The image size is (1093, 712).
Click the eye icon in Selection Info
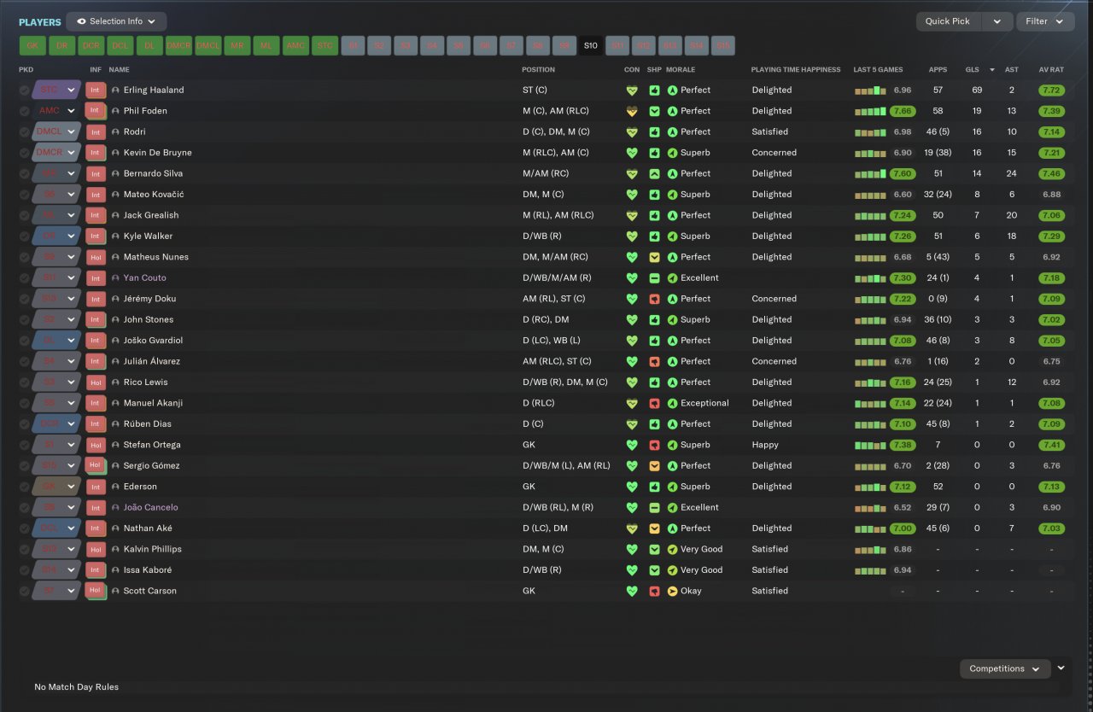point(82,21)
